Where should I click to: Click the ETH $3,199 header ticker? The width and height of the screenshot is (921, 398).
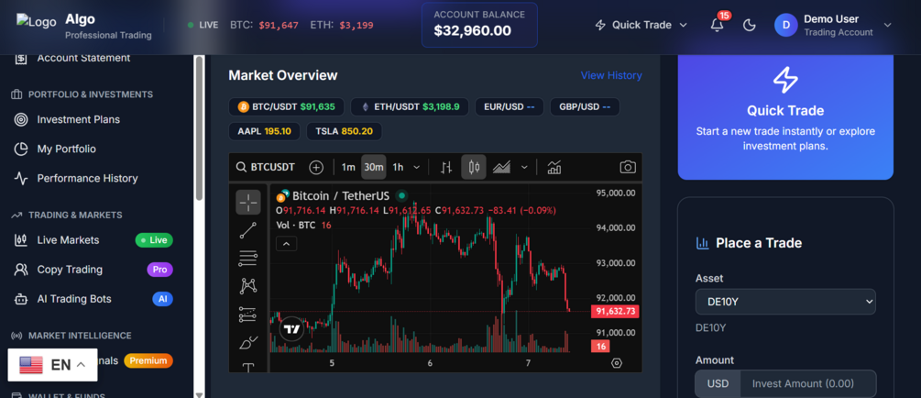(341, 26)
